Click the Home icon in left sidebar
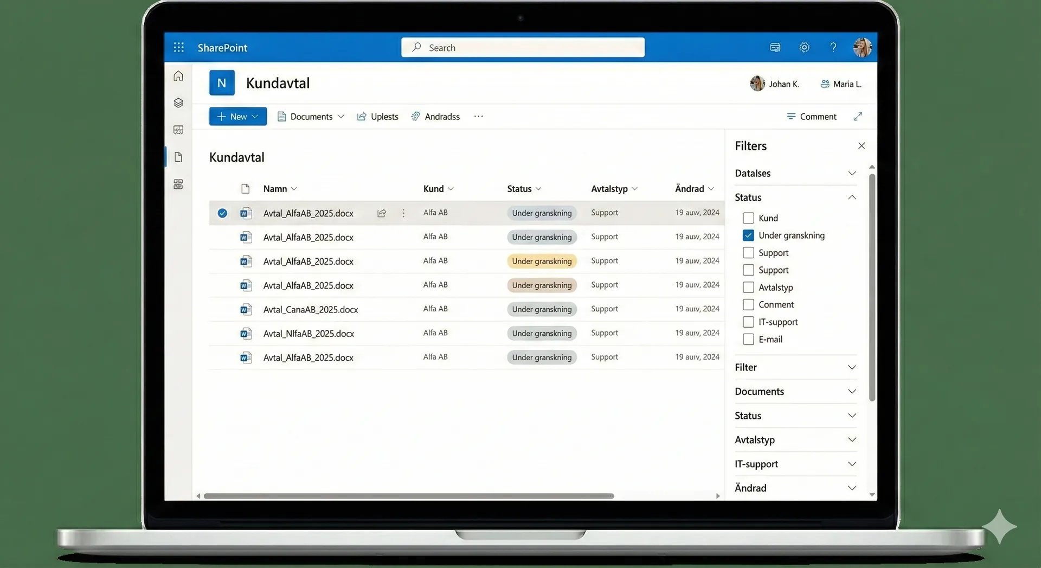The image size is (1041, 568). 178,76
